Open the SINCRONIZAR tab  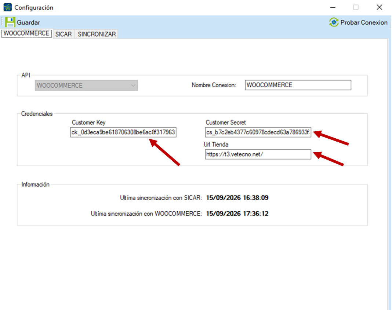pos(97,34)
